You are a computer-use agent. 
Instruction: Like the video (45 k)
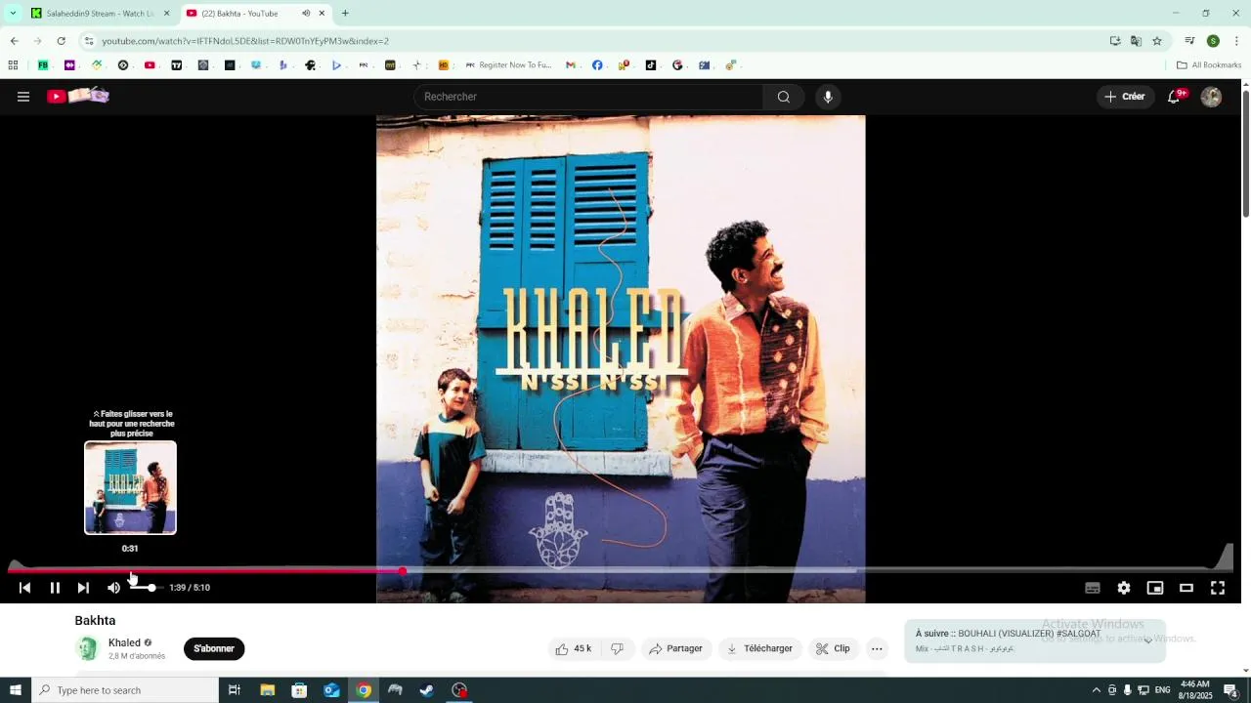coord(574,648)
